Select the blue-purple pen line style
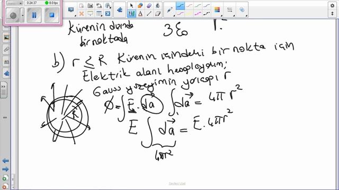 pos(207,6)
